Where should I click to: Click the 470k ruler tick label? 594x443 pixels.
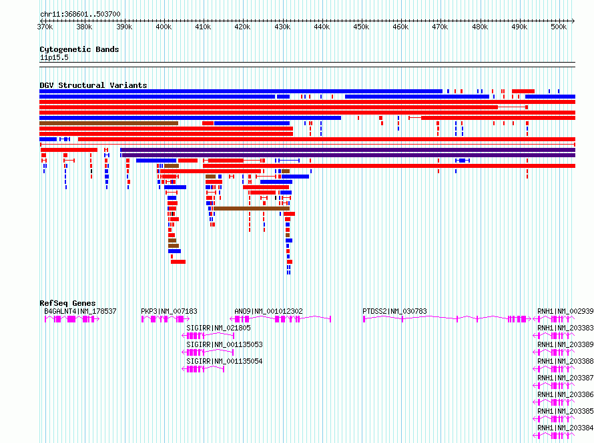[x=440, y=27]
